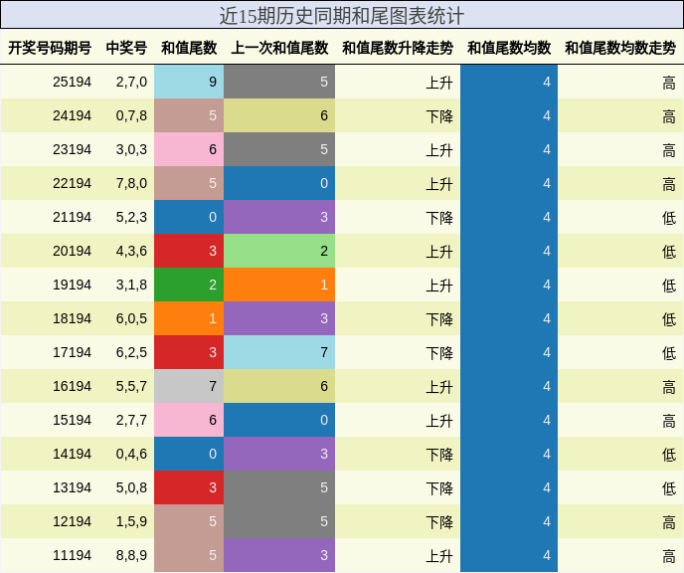The width and height of the screenshot is (684, 573).
Task: Click the 和值尾数均数 column header
Action: click(509, 48)
